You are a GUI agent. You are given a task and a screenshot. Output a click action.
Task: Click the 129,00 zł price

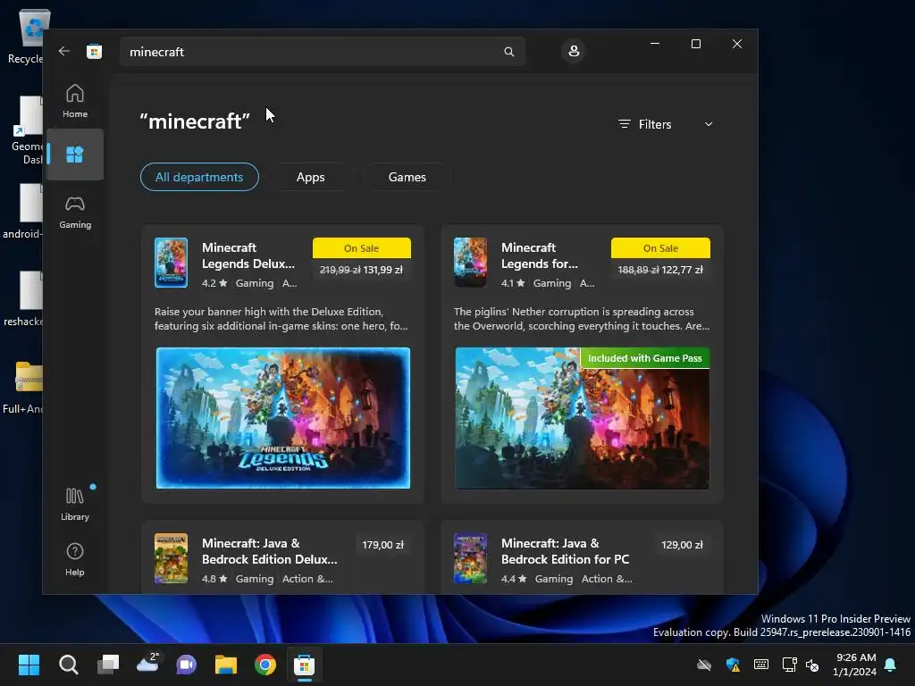pyautogui.click(x=682, y=545)
